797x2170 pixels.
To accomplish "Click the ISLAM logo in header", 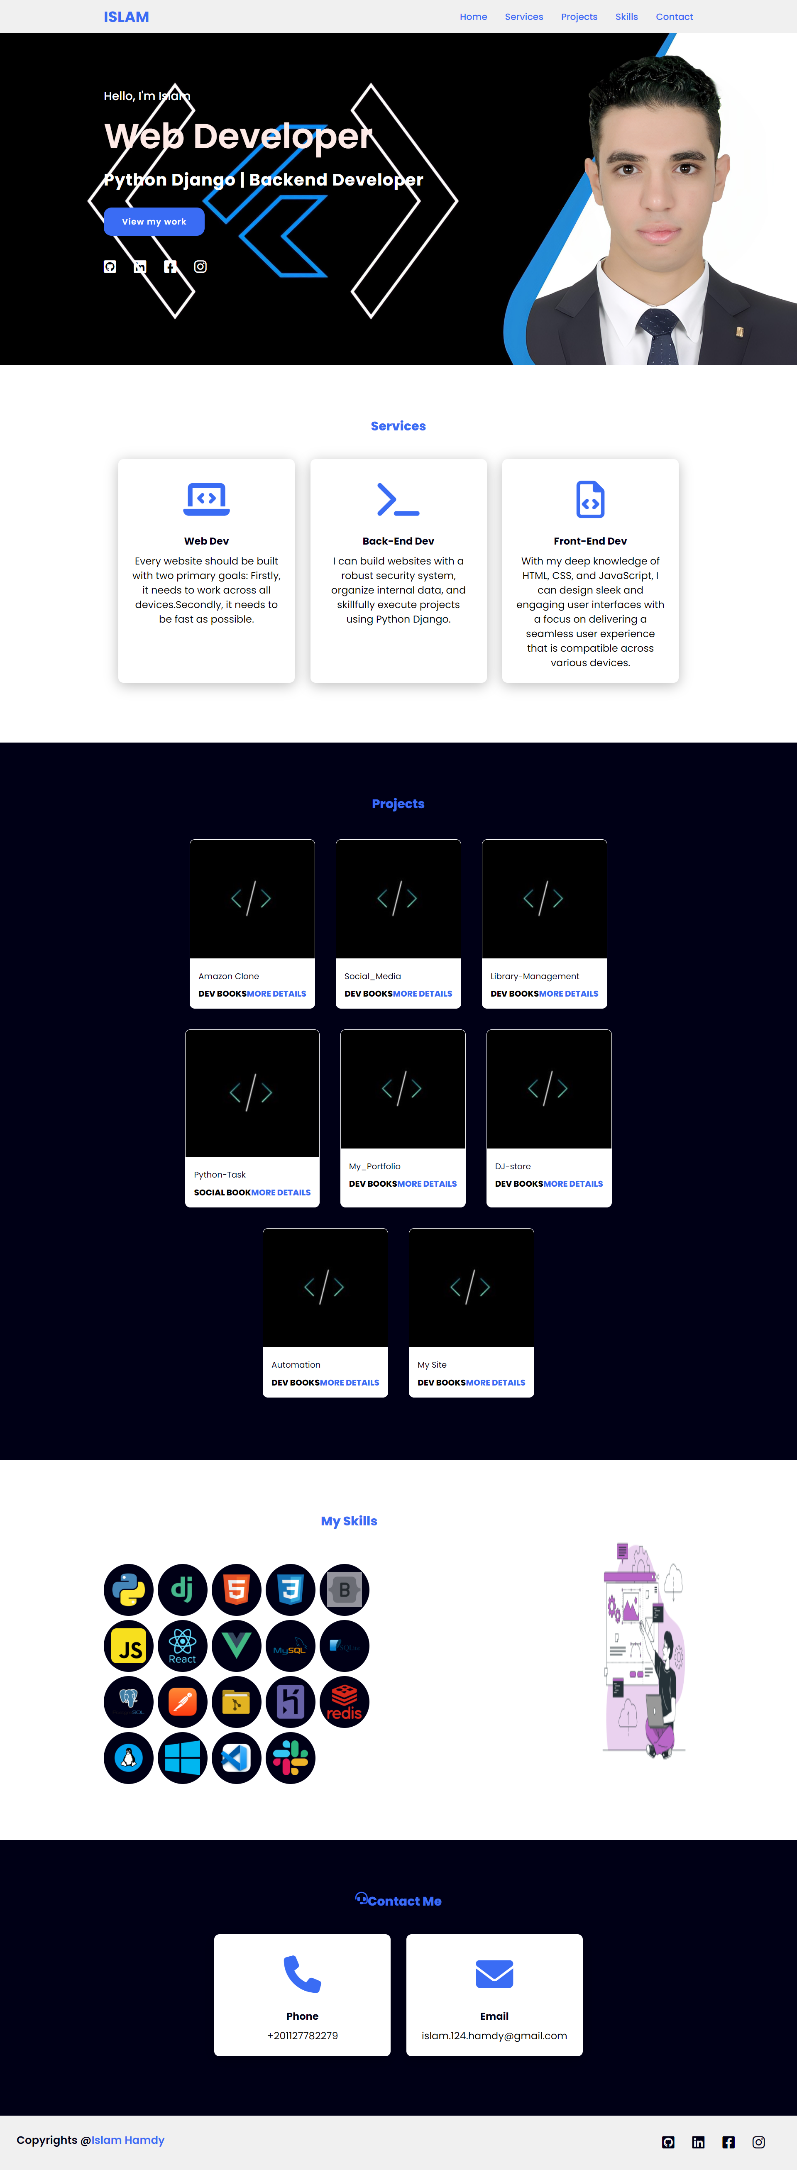I will [x=126, y=17].
